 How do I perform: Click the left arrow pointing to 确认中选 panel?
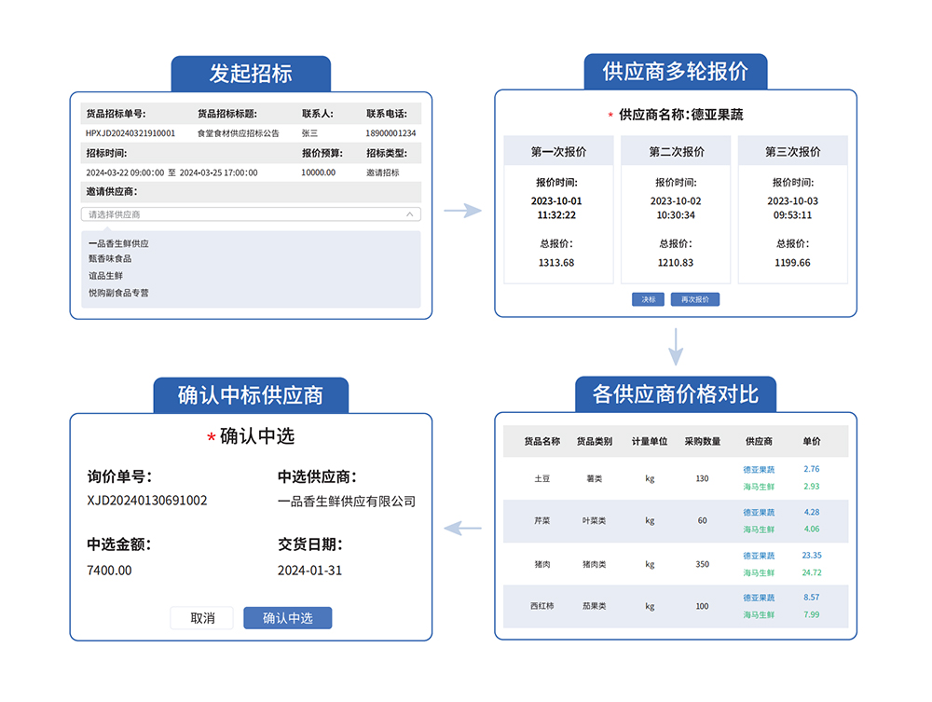pyautogui.click(x=462, y=529)
